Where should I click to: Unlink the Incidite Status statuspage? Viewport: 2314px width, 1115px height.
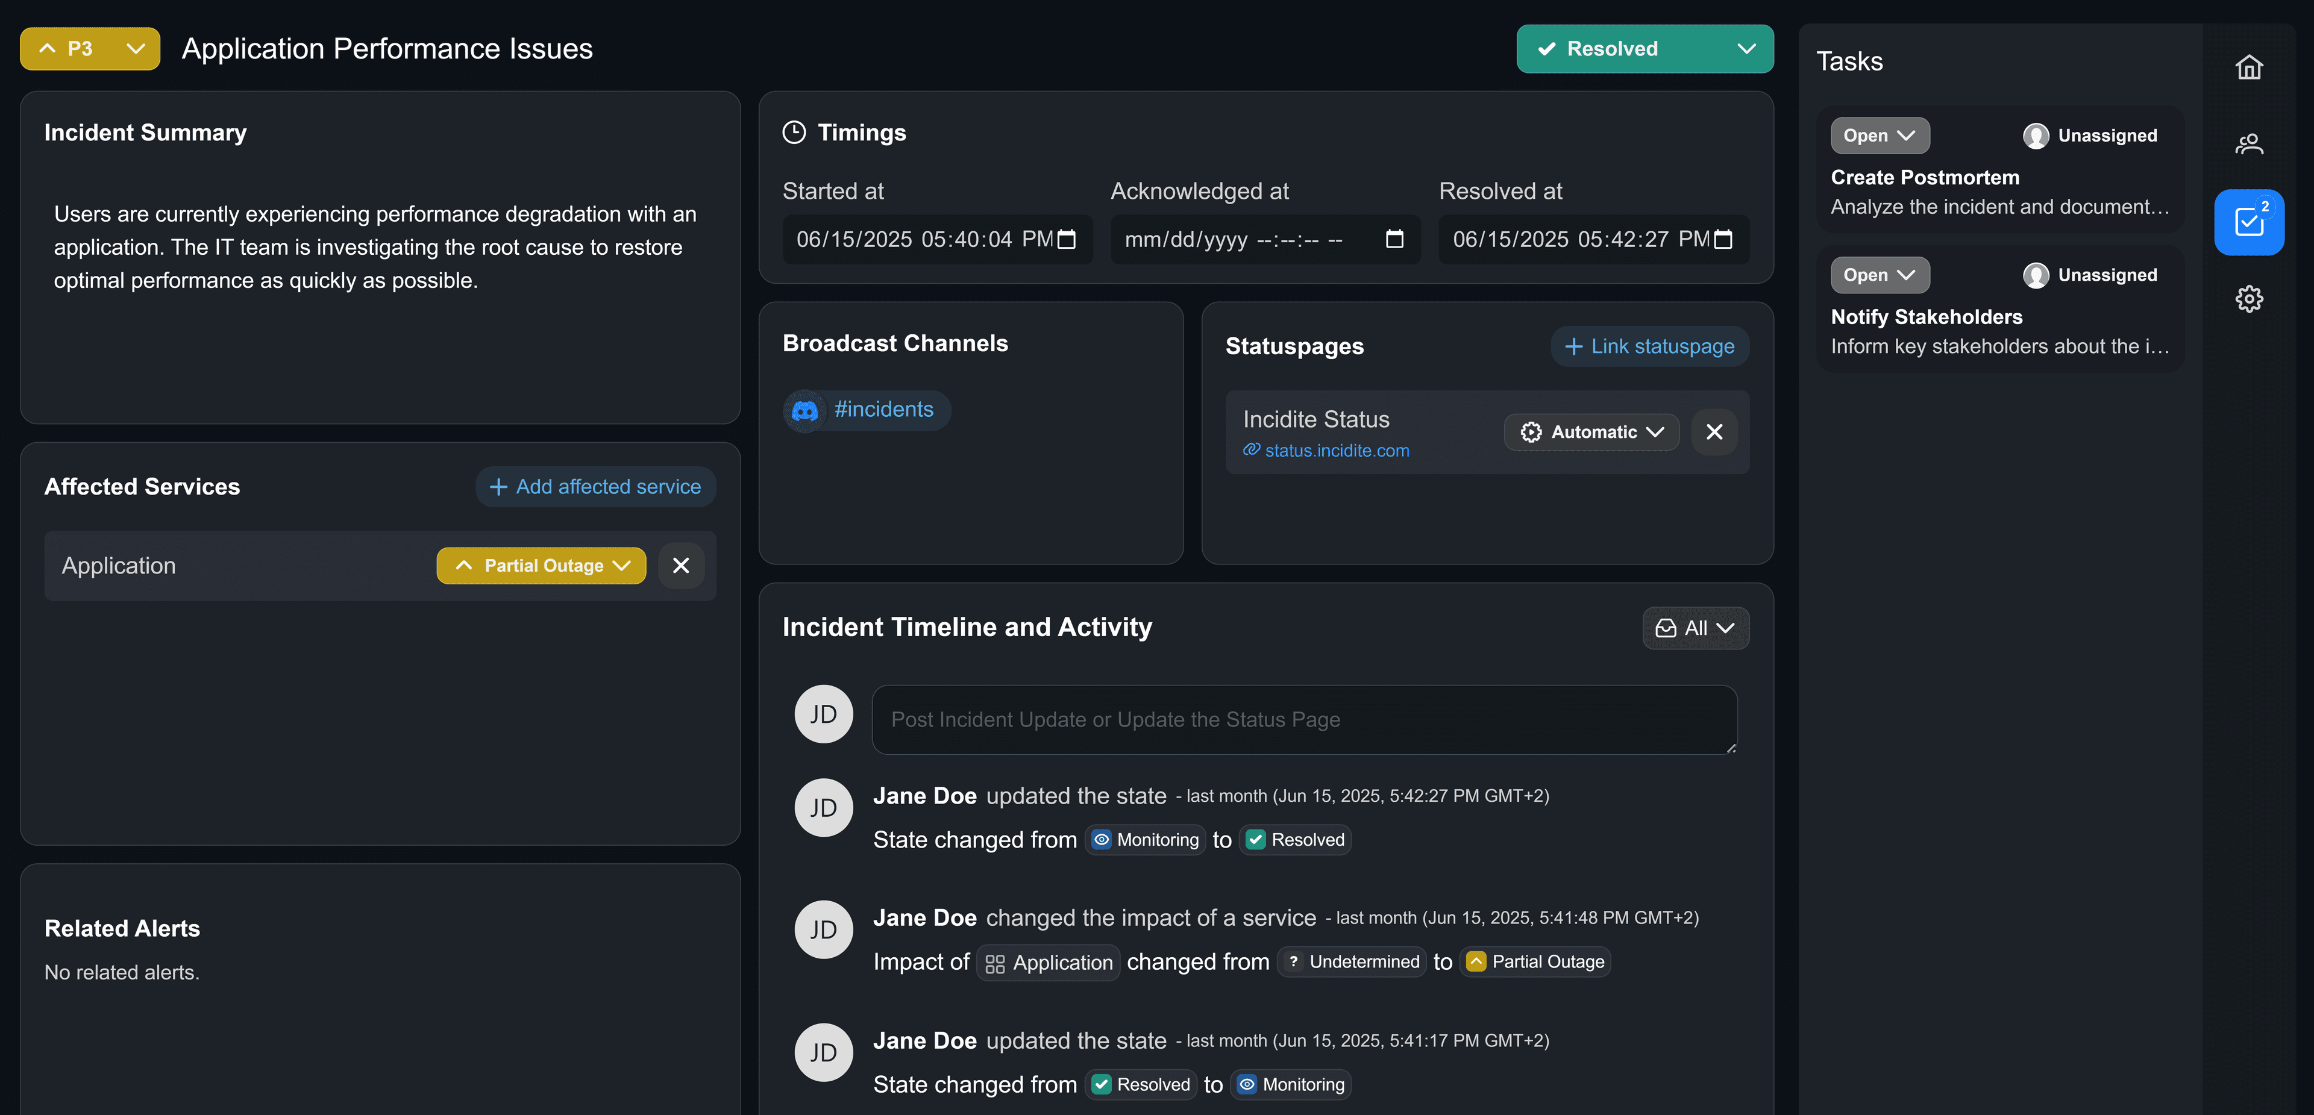pyautogui.click(x=1714, y=432)
